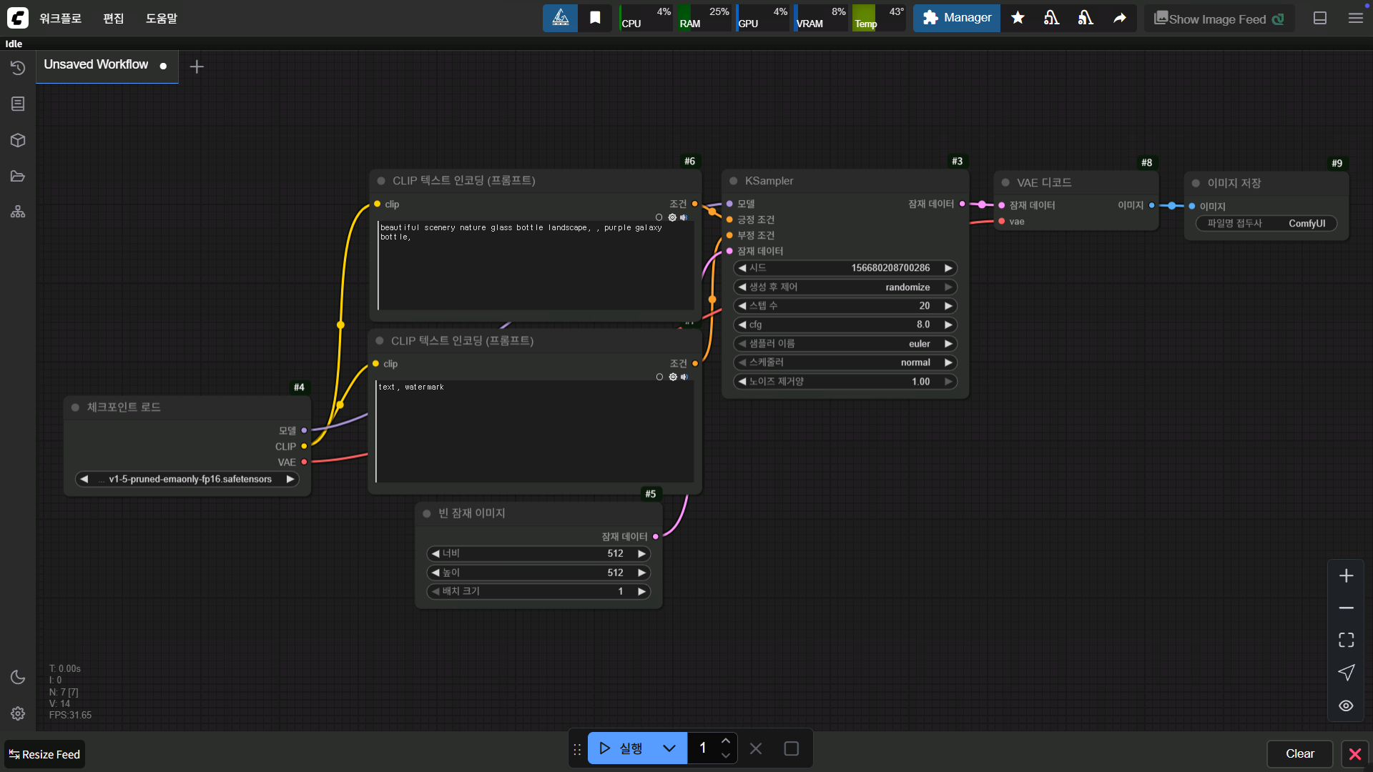
Task: Open the workflows folder sidebar icon
Action: click(x=18, y=177)
